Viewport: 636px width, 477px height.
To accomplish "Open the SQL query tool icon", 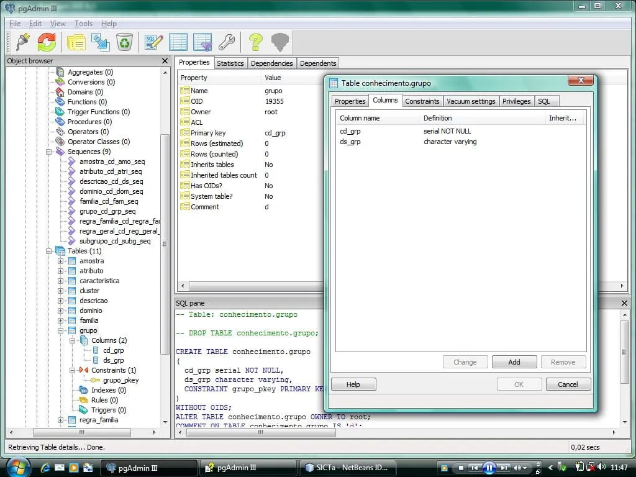I will tap(153, 42).
